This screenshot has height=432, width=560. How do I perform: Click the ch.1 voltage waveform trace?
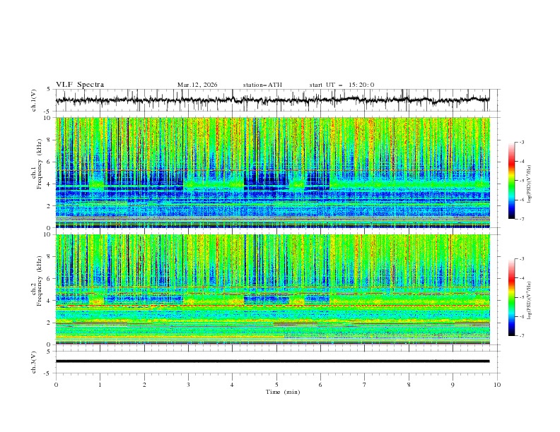[x=272, y=100]
